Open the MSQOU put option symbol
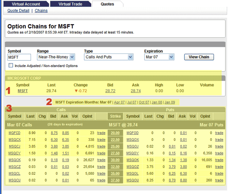 [x=132, y=180]
